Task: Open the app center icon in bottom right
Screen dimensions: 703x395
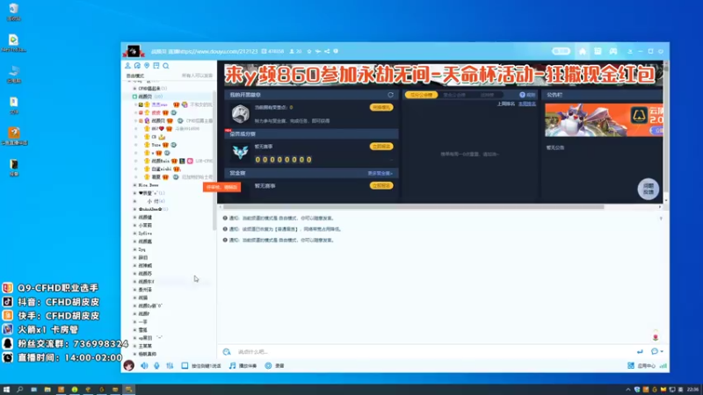Action: click(631, 365)
